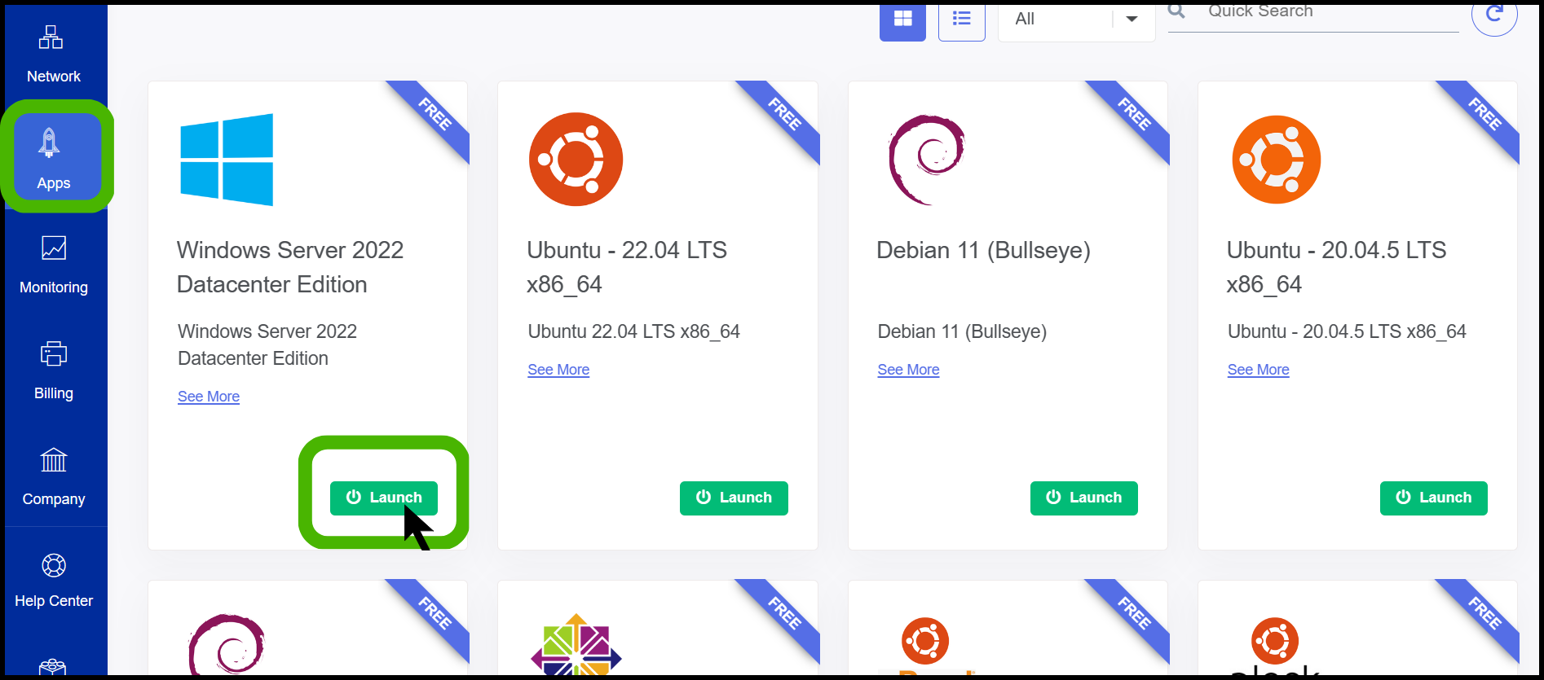This screenshot has width=1544, height=680.
Task: Click the Company label in sidebar
Action: (x=54, y=499)
